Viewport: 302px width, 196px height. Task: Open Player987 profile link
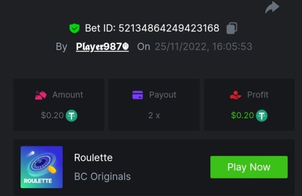pos(102,47)
